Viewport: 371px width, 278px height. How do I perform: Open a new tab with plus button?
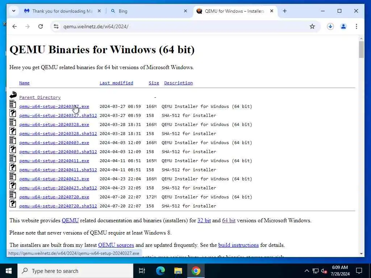click(x=285, y=11)
